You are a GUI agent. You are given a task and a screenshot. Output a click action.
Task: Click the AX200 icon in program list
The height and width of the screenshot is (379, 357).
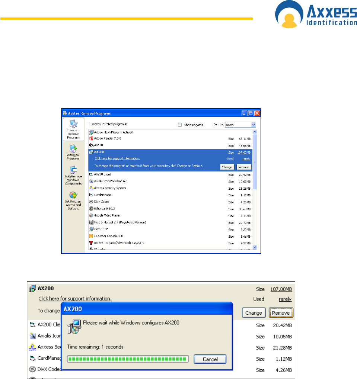click(x=91, y=152)
